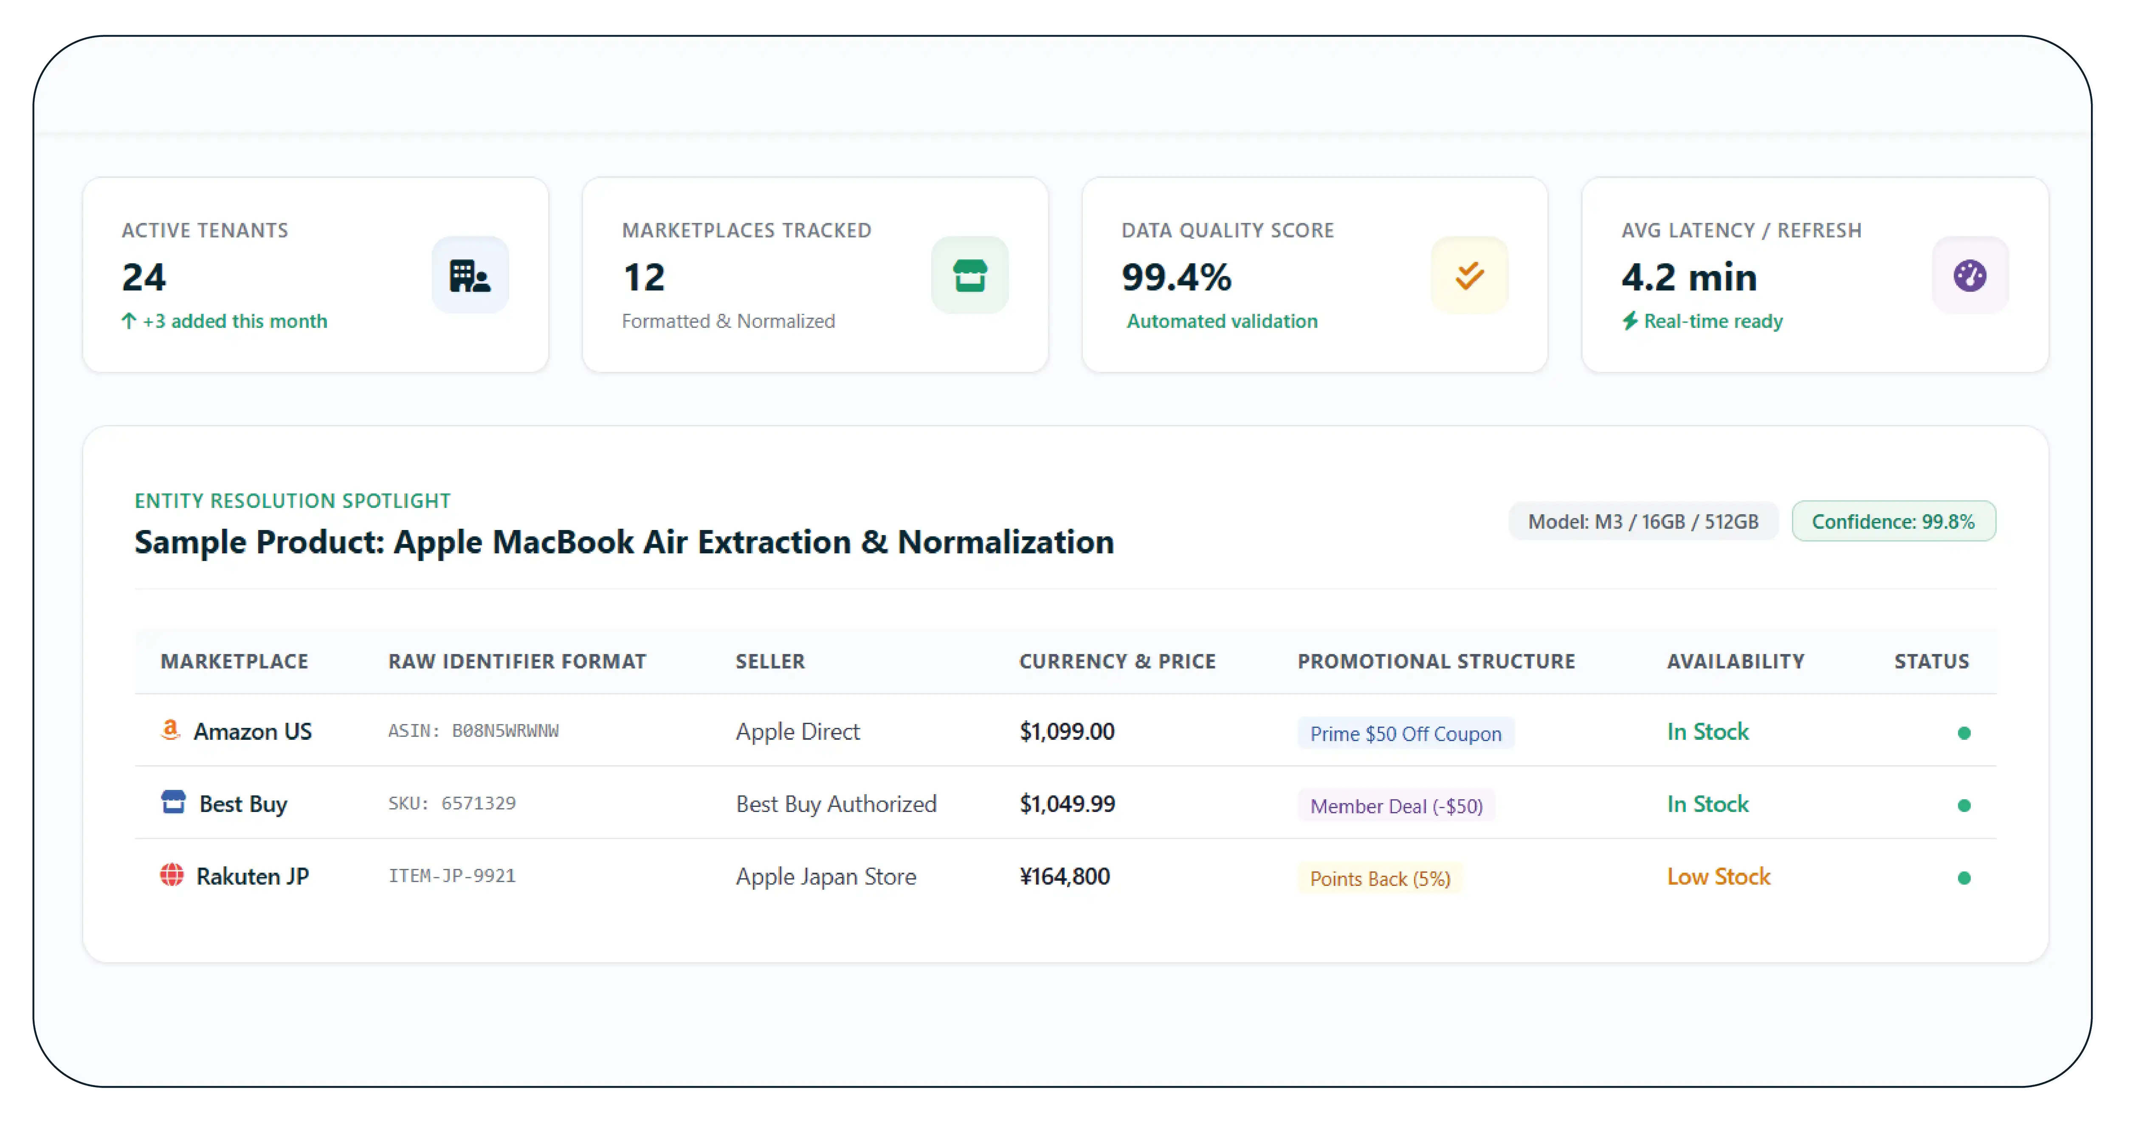The width and height of the screenshot is (2130, 1122).
Task: Click the Best Buy row status dot
Action: (x=1964, y=805)
